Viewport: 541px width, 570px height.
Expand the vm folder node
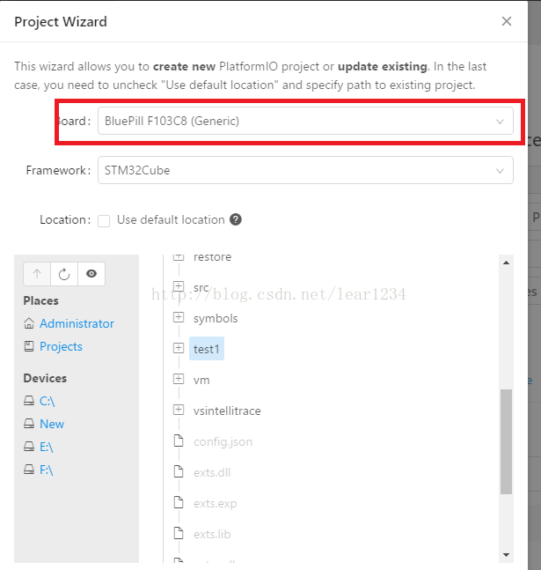point(179,379)
